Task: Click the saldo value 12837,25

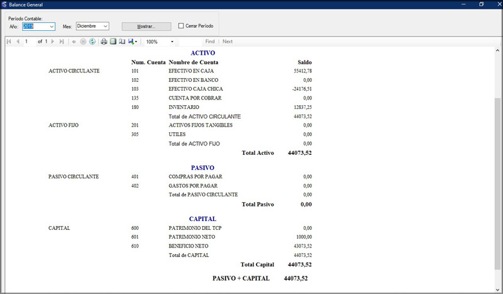Action: coord(303,107)
